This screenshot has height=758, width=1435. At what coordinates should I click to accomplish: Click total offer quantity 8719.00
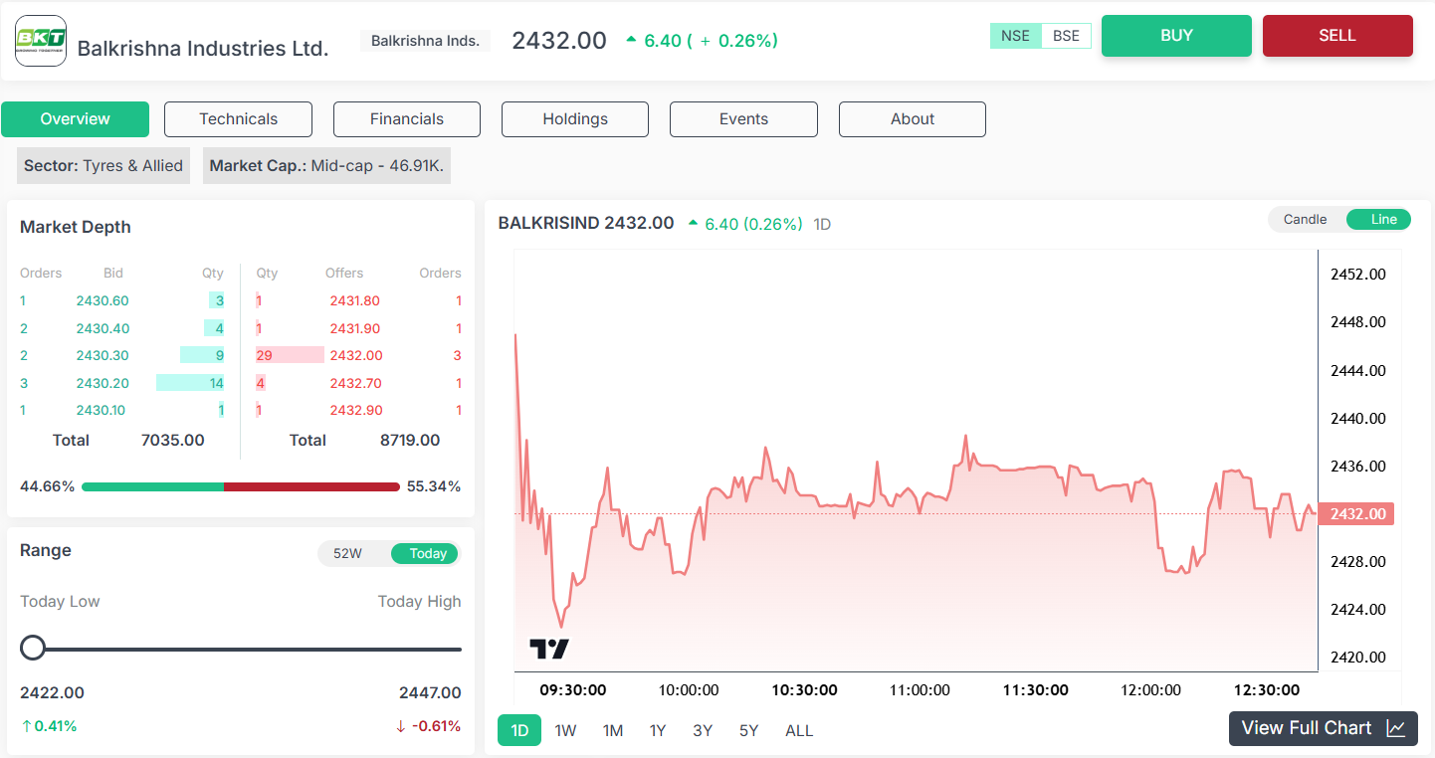[410, 440]
